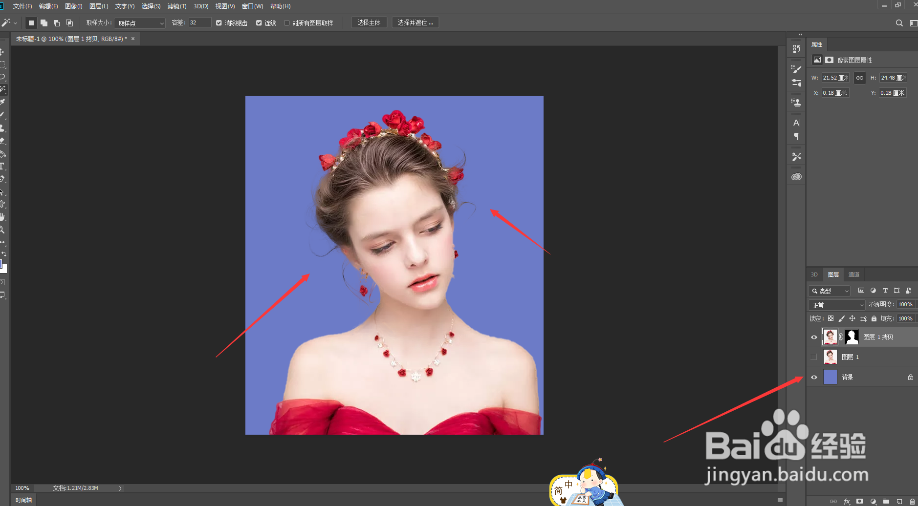Click the 不透明度 opacity field
The height and width of the screenshot is (506, 918).
coord(906,304)
